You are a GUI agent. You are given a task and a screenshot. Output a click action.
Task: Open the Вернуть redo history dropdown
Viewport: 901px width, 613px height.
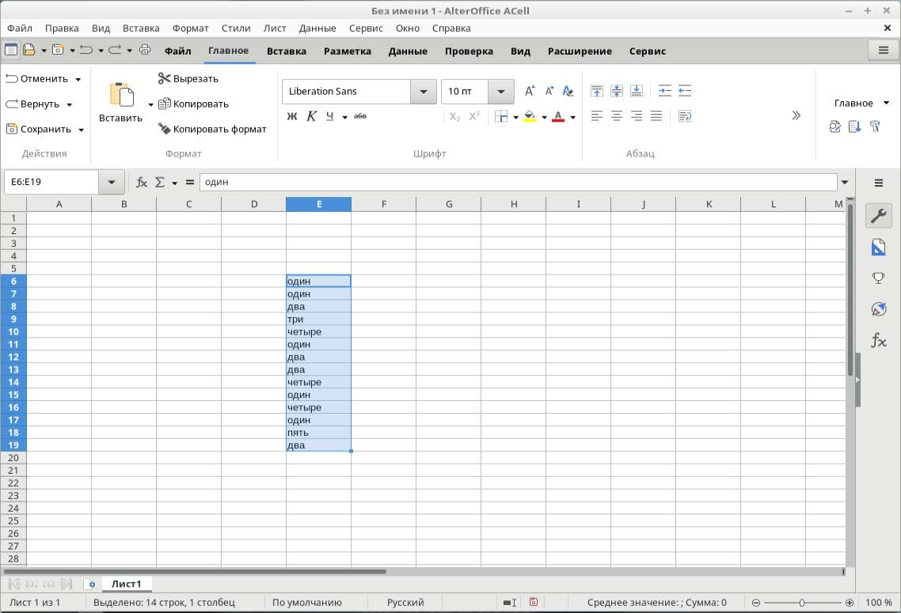[70, 104]
